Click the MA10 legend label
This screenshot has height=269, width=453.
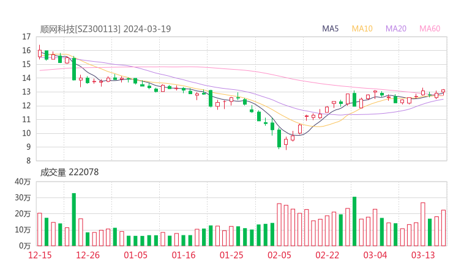[362, 29]
